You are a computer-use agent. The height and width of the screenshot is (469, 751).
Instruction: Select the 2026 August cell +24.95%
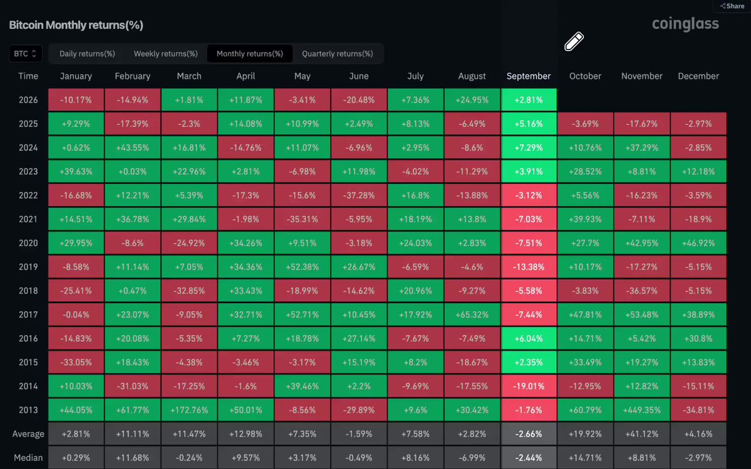coord(472,100)
